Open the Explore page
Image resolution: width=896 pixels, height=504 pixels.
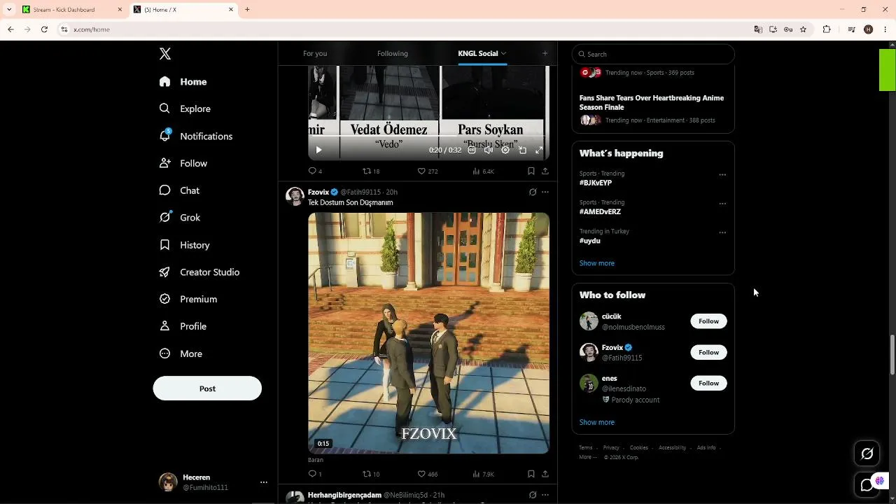pyautogui.click(x=185, y=108)
